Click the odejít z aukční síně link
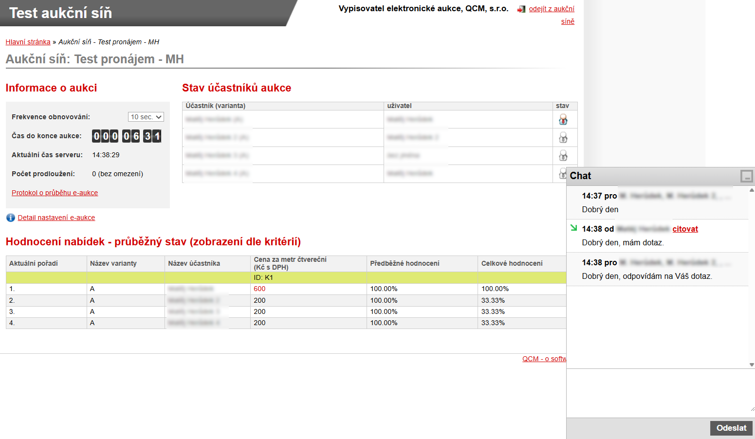This screenshot has width=755, height=439. (x=552, y=9)
